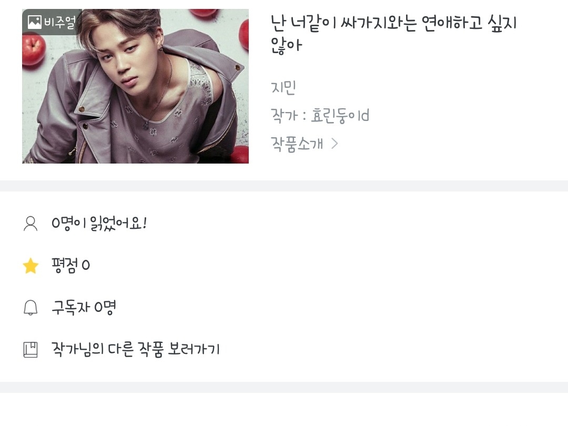The width and height of the screenshot is (568, 426).
Task: Click the red apple at cover's left edge
Action: coord(33,49)
